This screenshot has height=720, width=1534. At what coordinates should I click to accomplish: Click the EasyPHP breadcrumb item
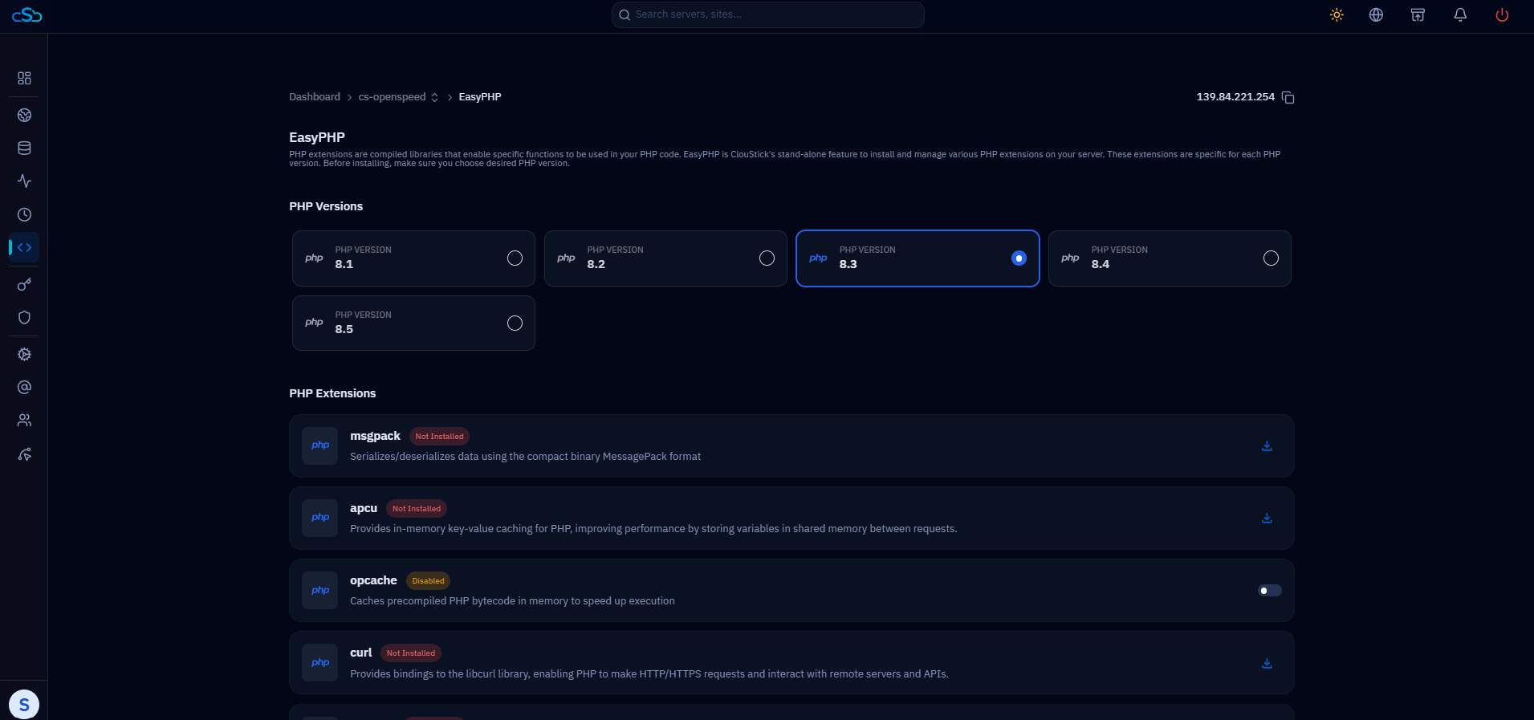tap(480, 97)
